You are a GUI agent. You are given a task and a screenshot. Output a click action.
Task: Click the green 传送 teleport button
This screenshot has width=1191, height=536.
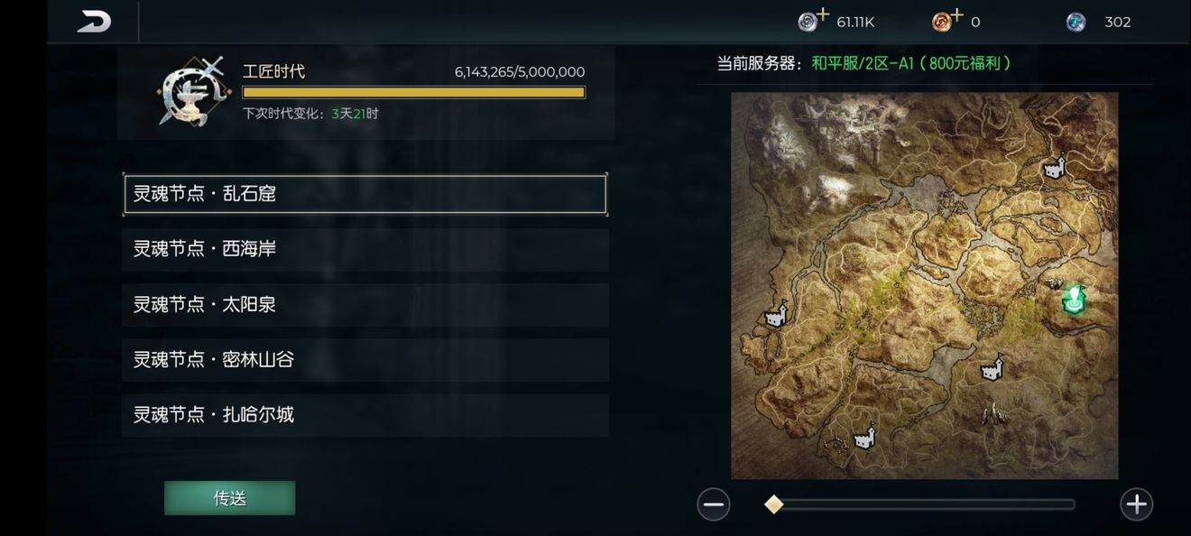click(229, 498)
